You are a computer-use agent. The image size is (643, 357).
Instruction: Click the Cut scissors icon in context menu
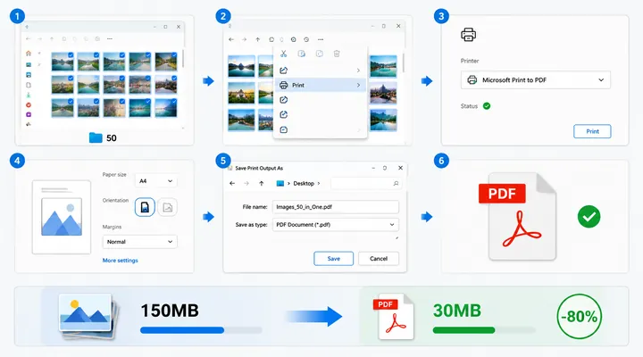(283, 54)
